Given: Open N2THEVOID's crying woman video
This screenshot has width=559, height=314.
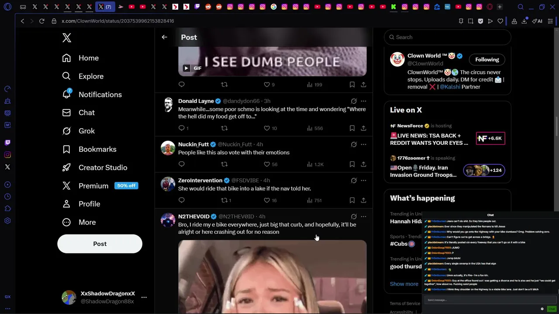Looking at the screenshot, I should [272, 276].
